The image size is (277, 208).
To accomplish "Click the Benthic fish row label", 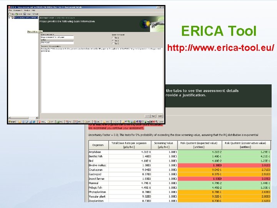I will coord(95,156).
